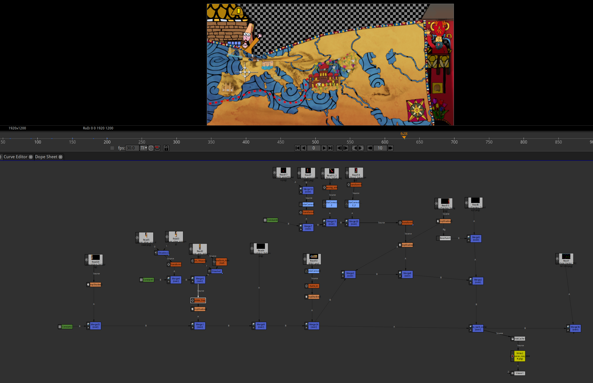593x383 pixels.
Task: Select the Read13 node thumbnail
Action: click(x=314, y=256)
